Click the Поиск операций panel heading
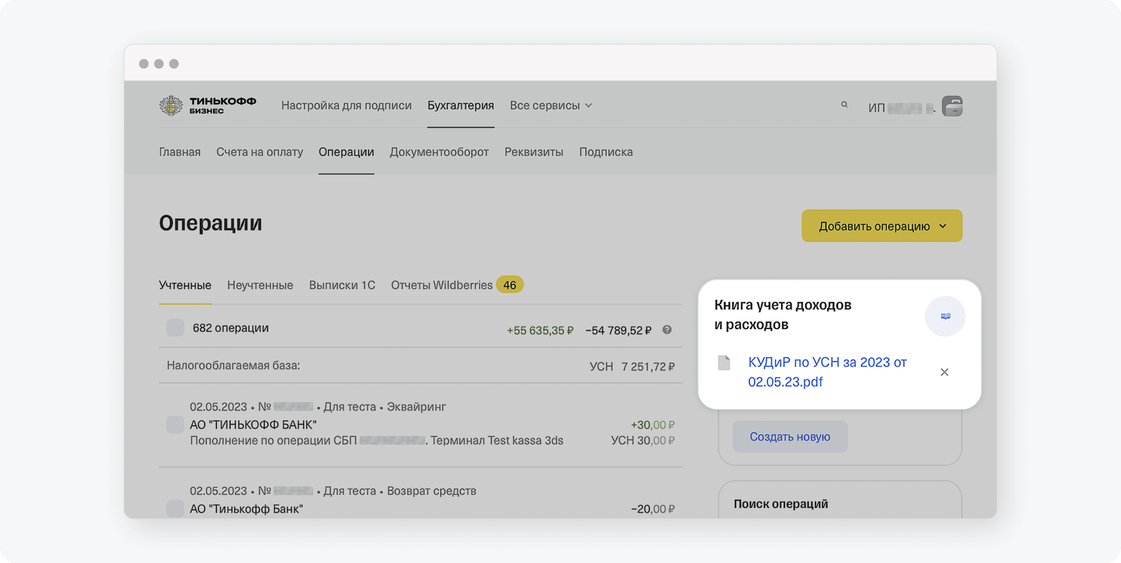 click(781, 504)
